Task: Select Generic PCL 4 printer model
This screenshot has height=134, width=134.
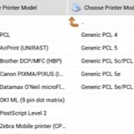Action: tap(99, 35)
